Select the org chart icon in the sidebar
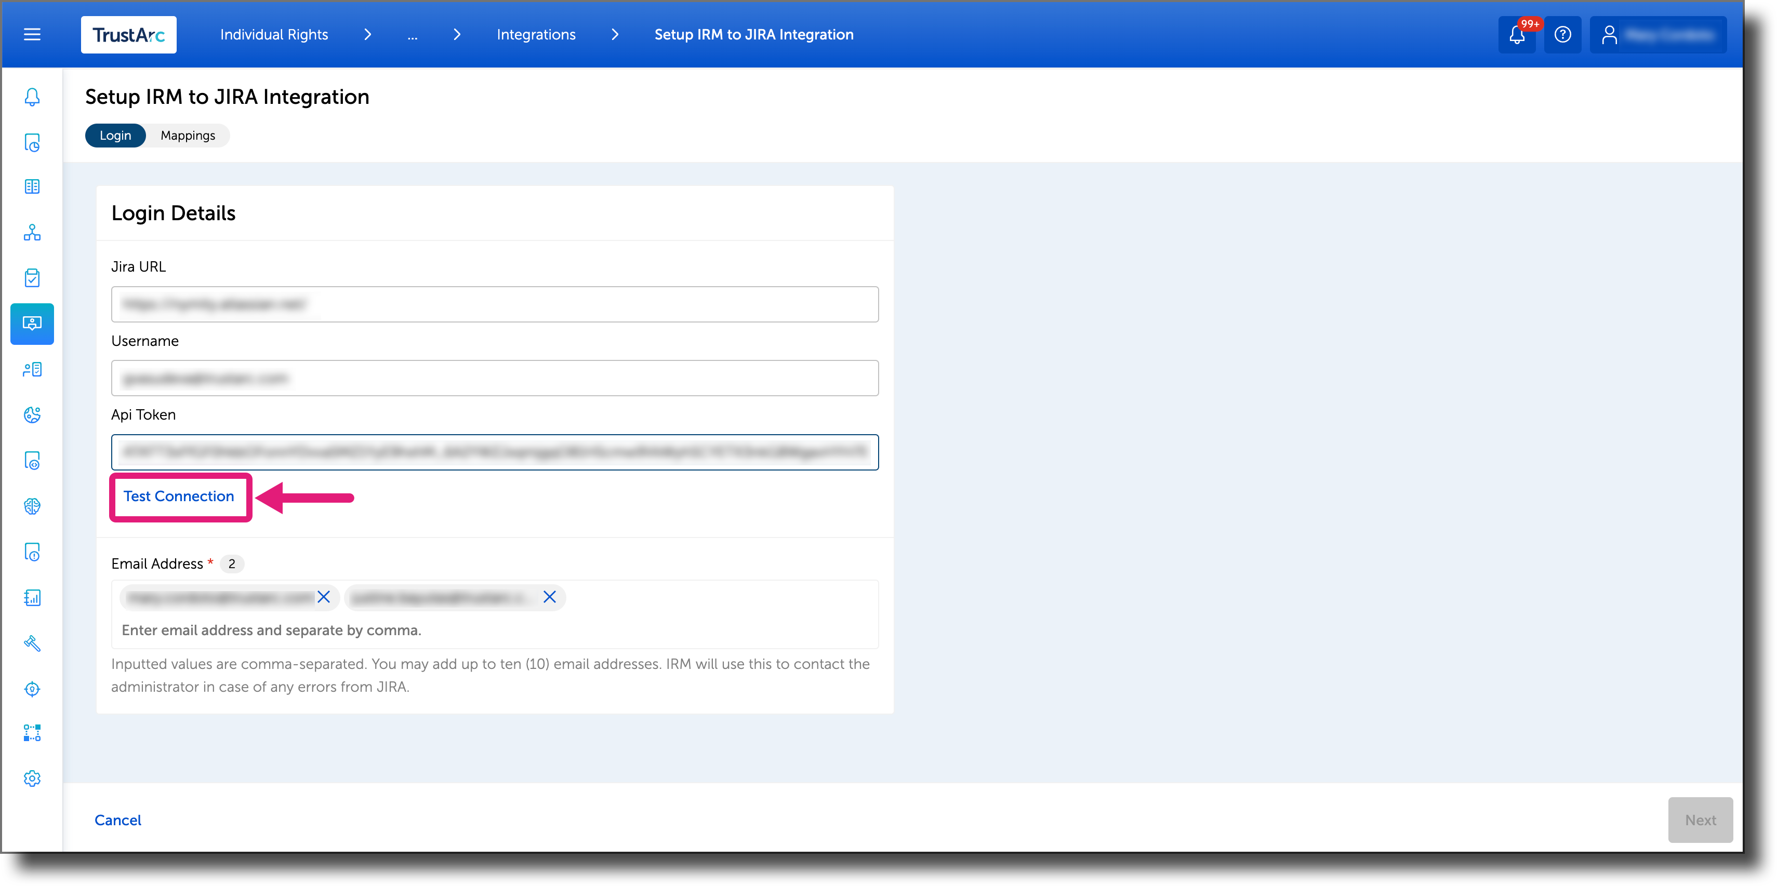The image size is (1777, 886). click(32, 232)
